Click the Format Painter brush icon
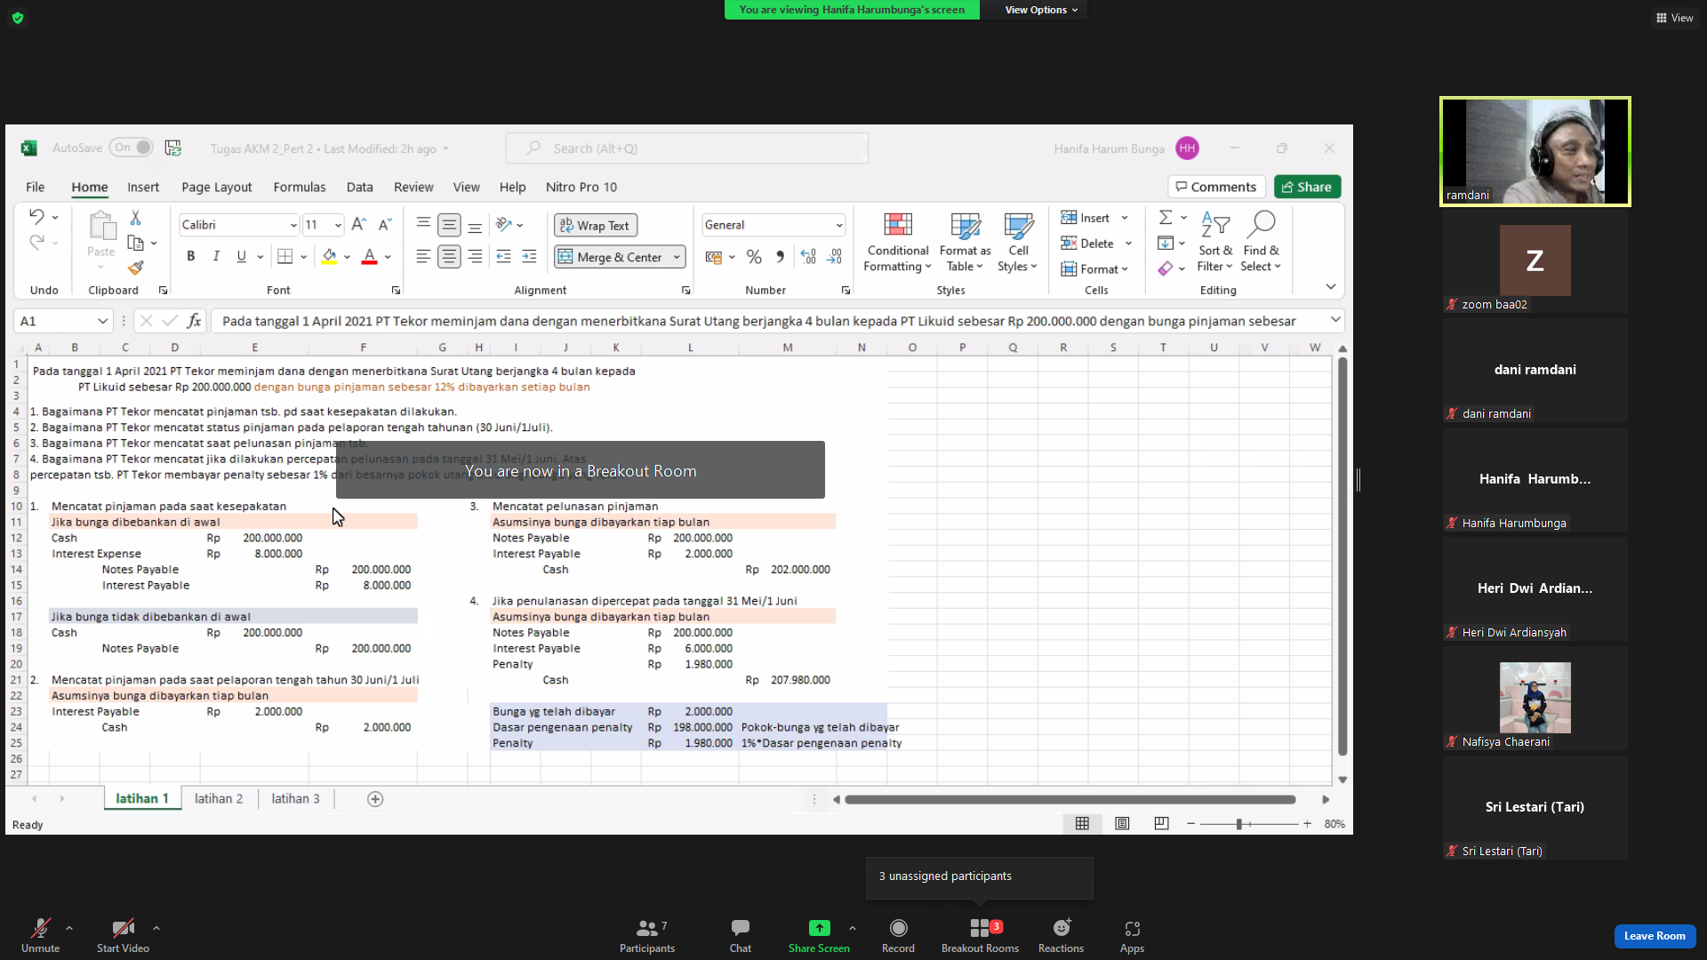This screenshot has width=1707, height=960. (x=135, y=268)
